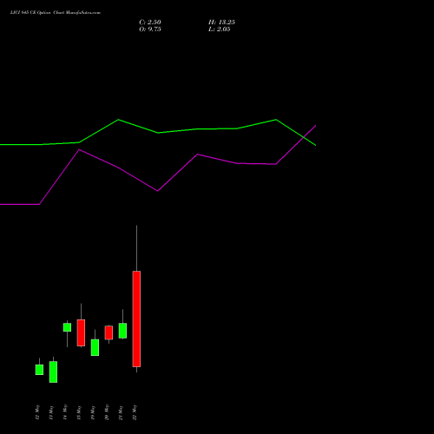Click the 21 May date label
The image size is (434, 434).
point(121,412)
